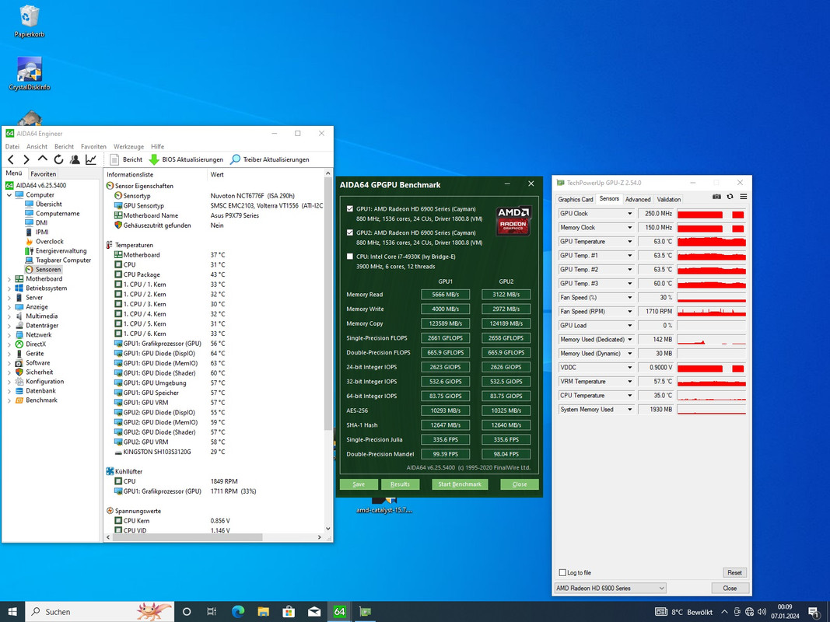
Task: Enable CPU Intel Core i7-4930K checkbox
Action: (350, 256)
